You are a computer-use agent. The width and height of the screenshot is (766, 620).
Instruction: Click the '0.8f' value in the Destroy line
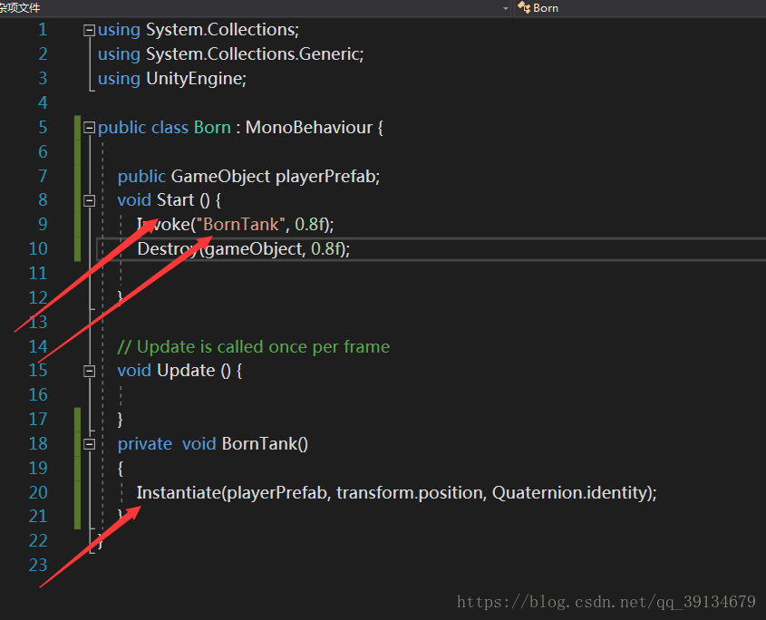[x=325, y=249]
